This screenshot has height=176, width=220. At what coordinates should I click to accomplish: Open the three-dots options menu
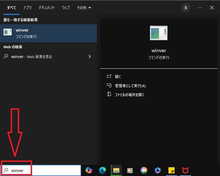200,8
